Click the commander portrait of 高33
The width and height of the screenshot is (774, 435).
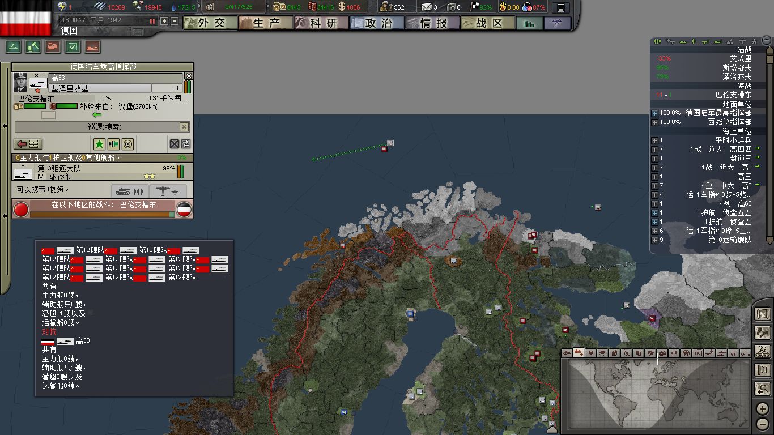tap(20, 83)
